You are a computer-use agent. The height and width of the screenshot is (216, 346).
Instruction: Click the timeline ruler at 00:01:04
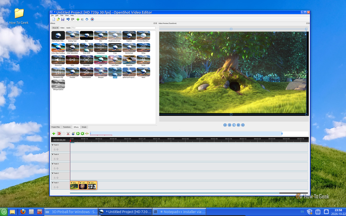(128, 139)
